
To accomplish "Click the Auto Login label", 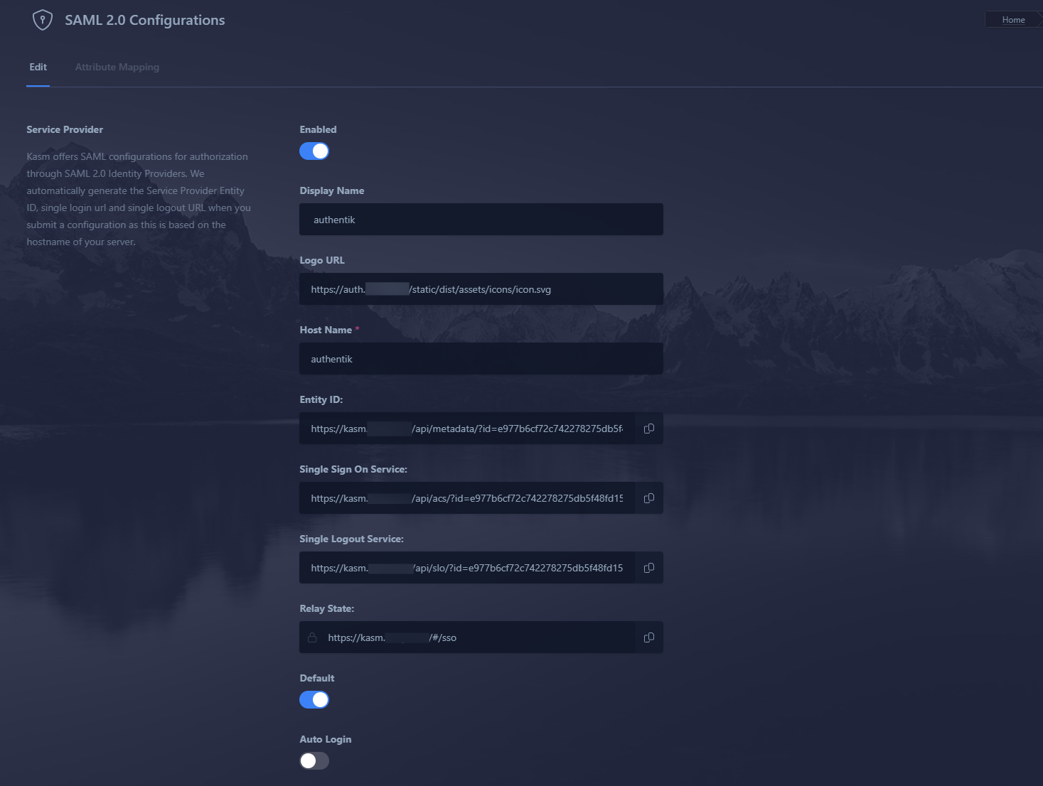I will pyautogui.click(x=326, y=739).
